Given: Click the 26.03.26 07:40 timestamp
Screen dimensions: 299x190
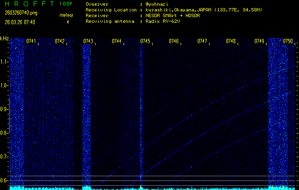Looking at the screenshot, I should coord(20,22).
